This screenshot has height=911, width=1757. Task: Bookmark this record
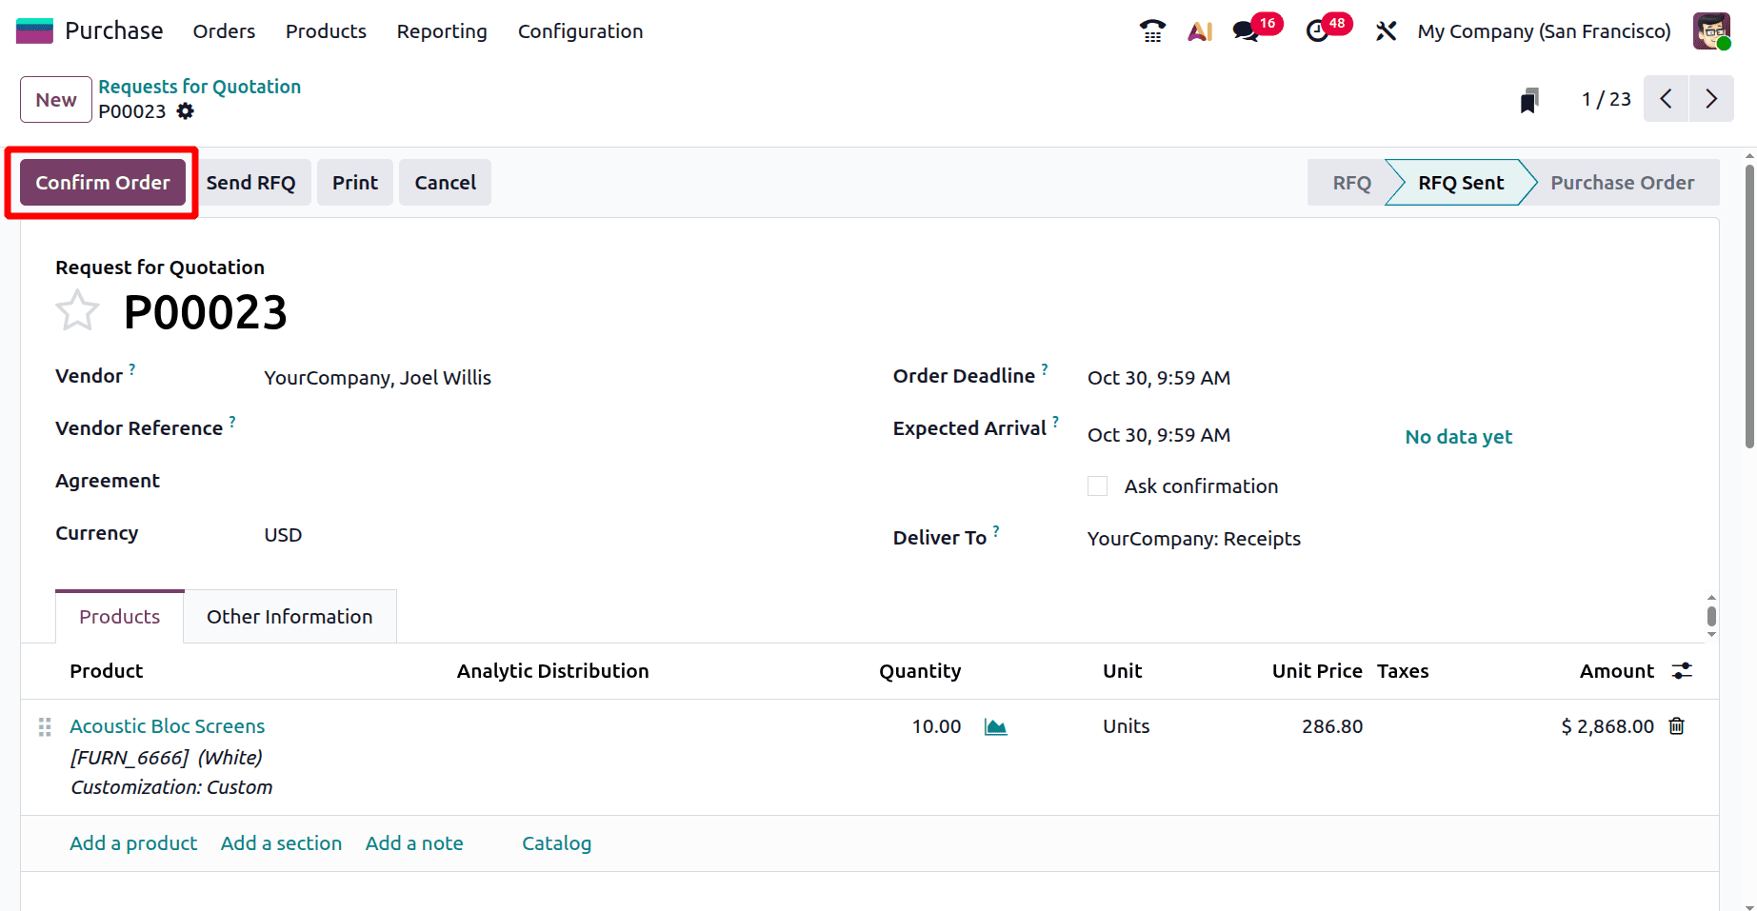tap(1530, 98)
